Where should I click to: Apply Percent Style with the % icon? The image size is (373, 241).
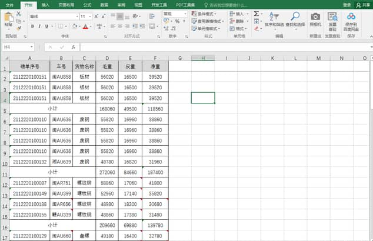[177, 21]
